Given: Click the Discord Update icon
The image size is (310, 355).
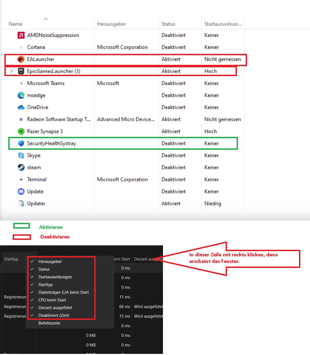Looking at the screenshot, I should pos(21,192).
